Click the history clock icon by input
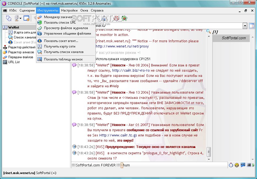Viewport: 257px width, 179px height. [x=231, y=165]
